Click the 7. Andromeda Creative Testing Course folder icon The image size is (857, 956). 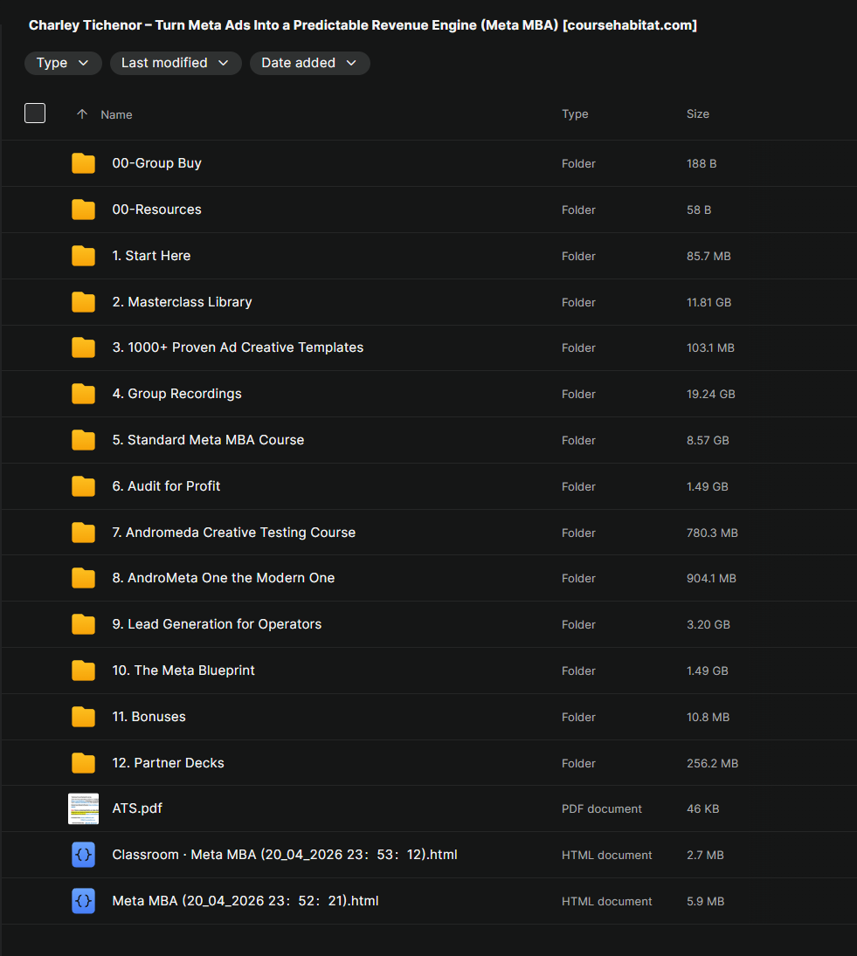[x=83, y=533]
